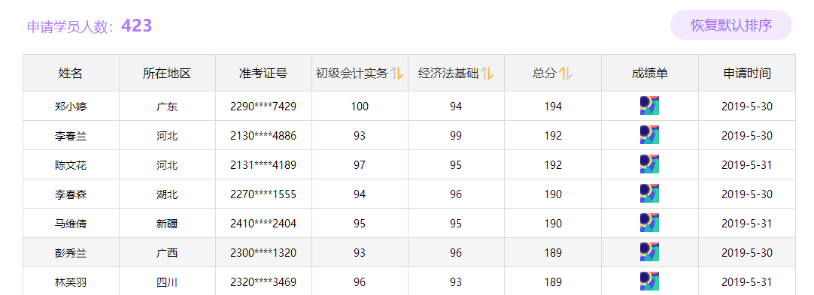Select the name 彭秀兰
Image resolution: width=814 pixels, height=295 pixels.
click(71, 253)
